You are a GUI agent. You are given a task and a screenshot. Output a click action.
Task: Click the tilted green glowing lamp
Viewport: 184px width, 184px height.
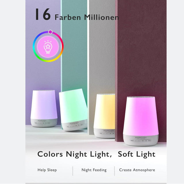point(74,110)
